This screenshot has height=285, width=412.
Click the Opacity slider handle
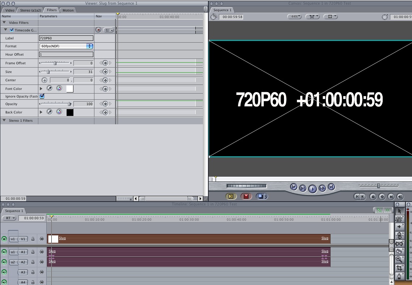click(69, 104)
